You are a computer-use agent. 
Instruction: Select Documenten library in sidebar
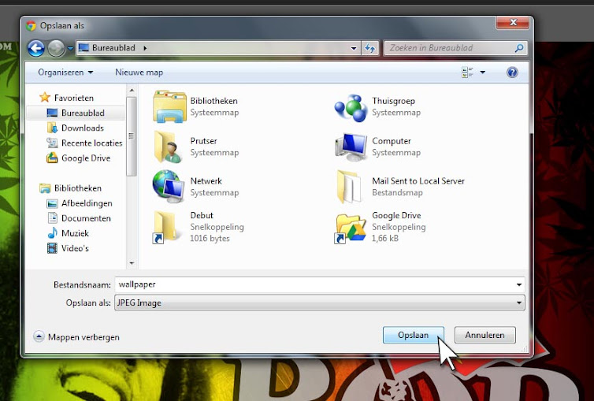86,218
